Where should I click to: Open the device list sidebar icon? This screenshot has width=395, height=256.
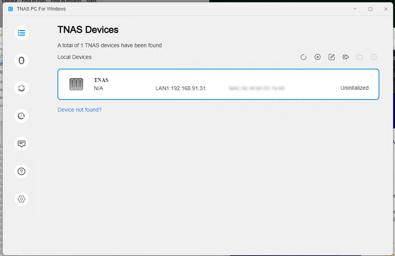pos(22,33)
